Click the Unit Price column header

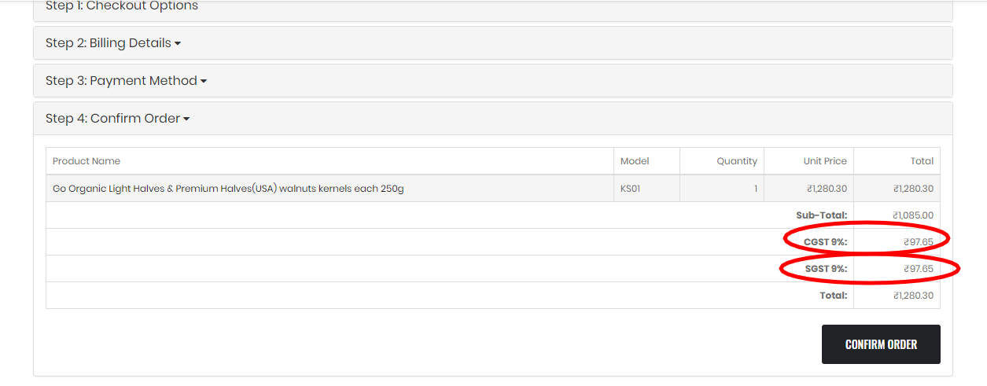[x=825, y=161]
